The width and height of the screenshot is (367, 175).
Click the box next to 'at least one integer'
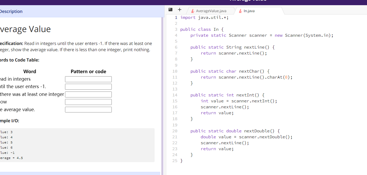pyautogui.click(x=88, y=94)
